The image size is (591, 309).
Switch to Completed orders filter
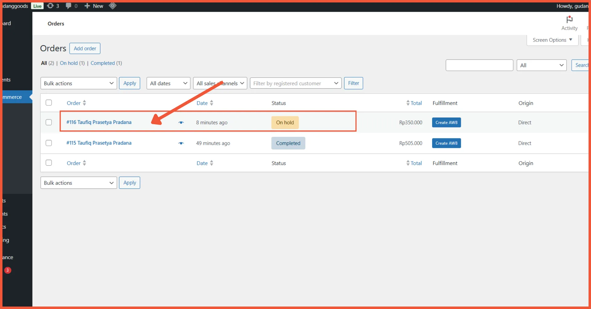[x=103, y=63]
